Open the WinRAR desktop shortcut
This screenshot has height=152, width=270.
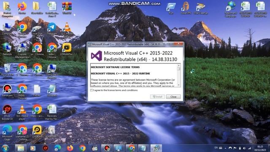[67, 8]
